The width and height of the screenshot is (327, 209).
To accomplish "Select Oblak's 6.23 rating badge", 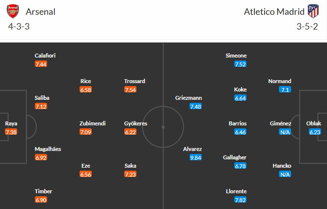I will (315, 132).
